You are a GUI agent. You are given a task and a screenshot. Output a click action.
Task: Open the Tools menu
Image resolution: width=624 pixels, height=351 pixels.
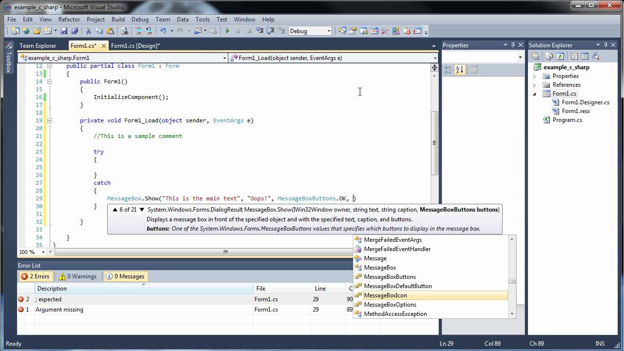(202, 19)
